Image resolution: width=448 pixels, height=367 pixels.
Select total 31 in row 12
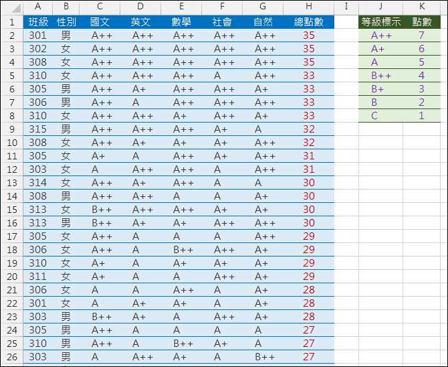(x=308, y=169)
